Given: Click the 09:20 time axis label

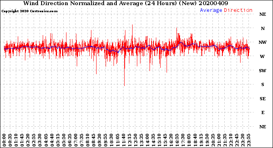Looking at the screenshot, I should coord(100,140).
